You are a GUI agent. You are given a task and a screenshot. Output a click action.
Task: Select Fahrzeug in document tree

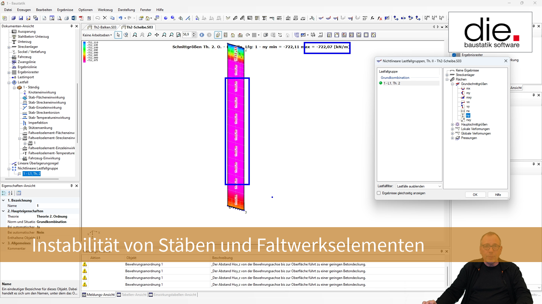coord(24,57)
